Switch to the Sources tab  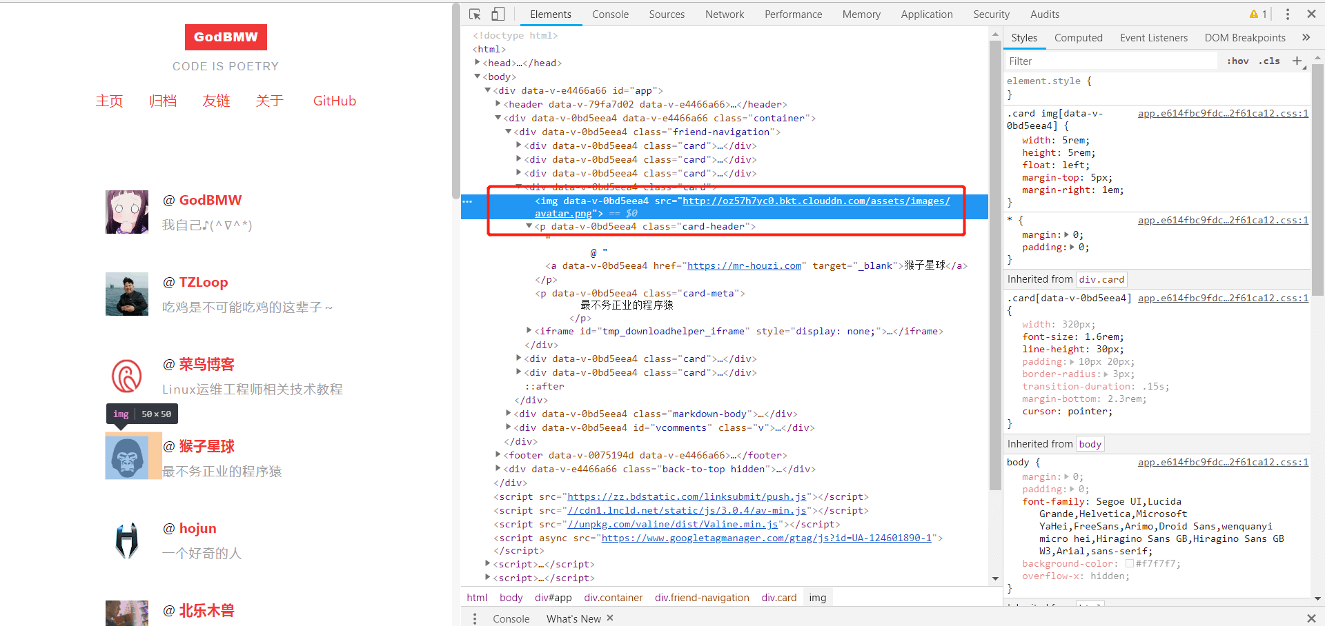pos(667,14)
